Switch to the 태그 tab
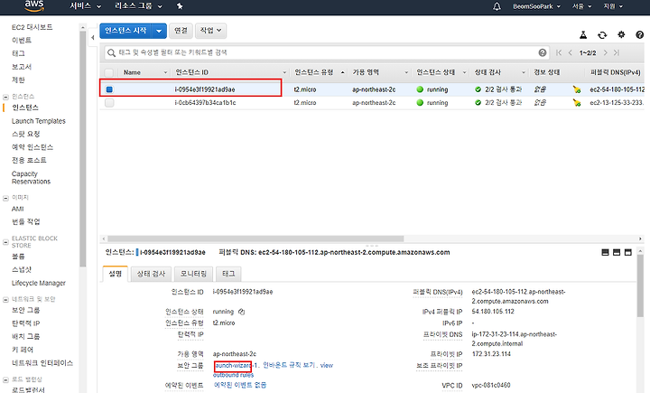 pos(228,274)
